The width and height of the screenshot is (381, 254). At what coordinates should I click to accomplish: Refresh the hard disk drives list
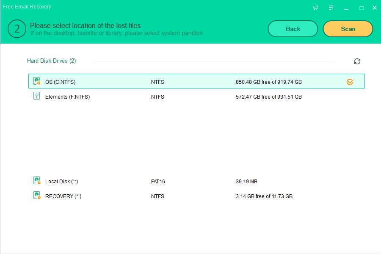pos(357,61)
